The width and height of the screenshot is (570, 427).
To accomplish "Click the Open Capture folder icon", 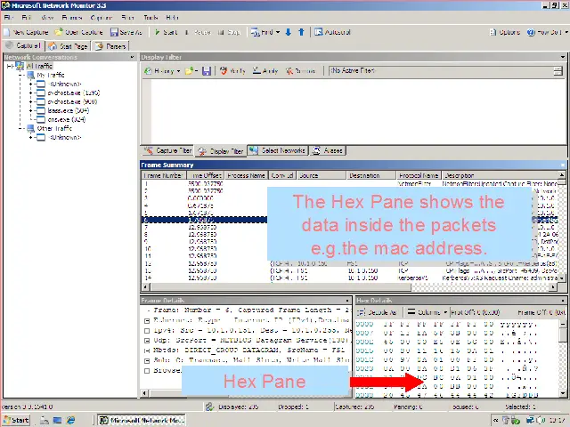I will (59, 32).
